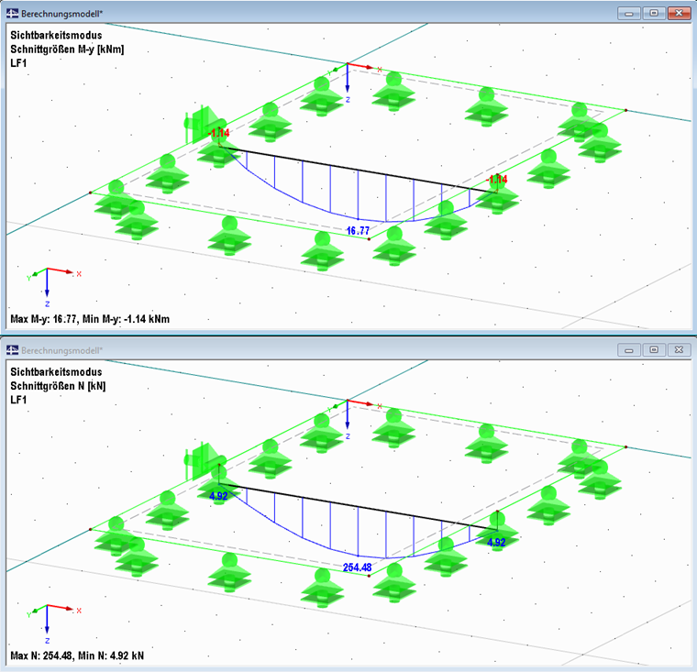Click the left 4.92 force label in lower window
This screenshot has width=697, height=672.
click(x=218, y=496)
